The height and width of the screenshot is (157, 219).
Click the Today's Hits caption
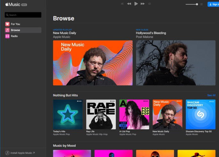pyautogui.click(x=59, y=131)
